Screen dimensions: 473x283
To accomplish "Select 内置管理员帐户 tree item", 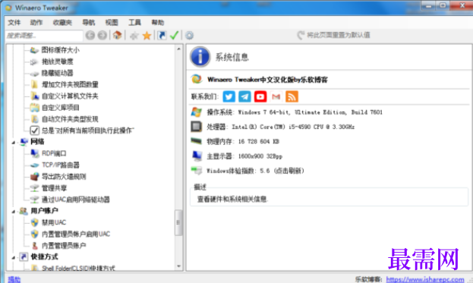I will 64,246.
